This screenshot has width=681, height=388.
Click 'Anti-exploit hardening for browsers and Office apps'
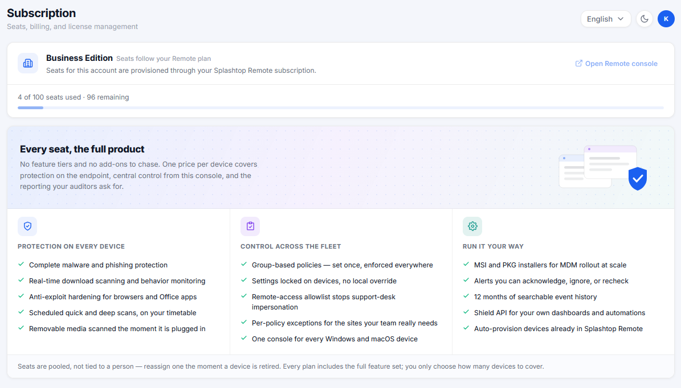113,297
